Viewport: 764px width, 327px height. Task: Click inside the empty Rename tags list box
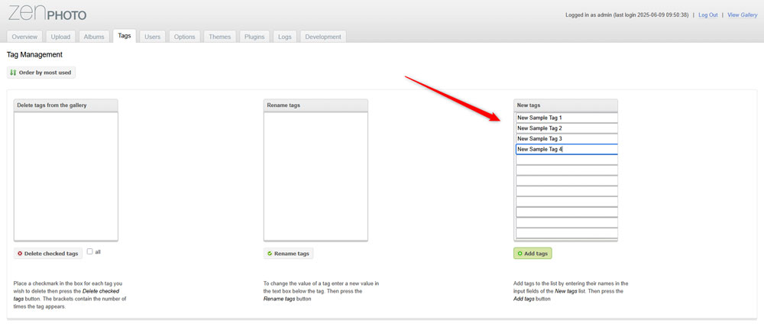point(316,176)
